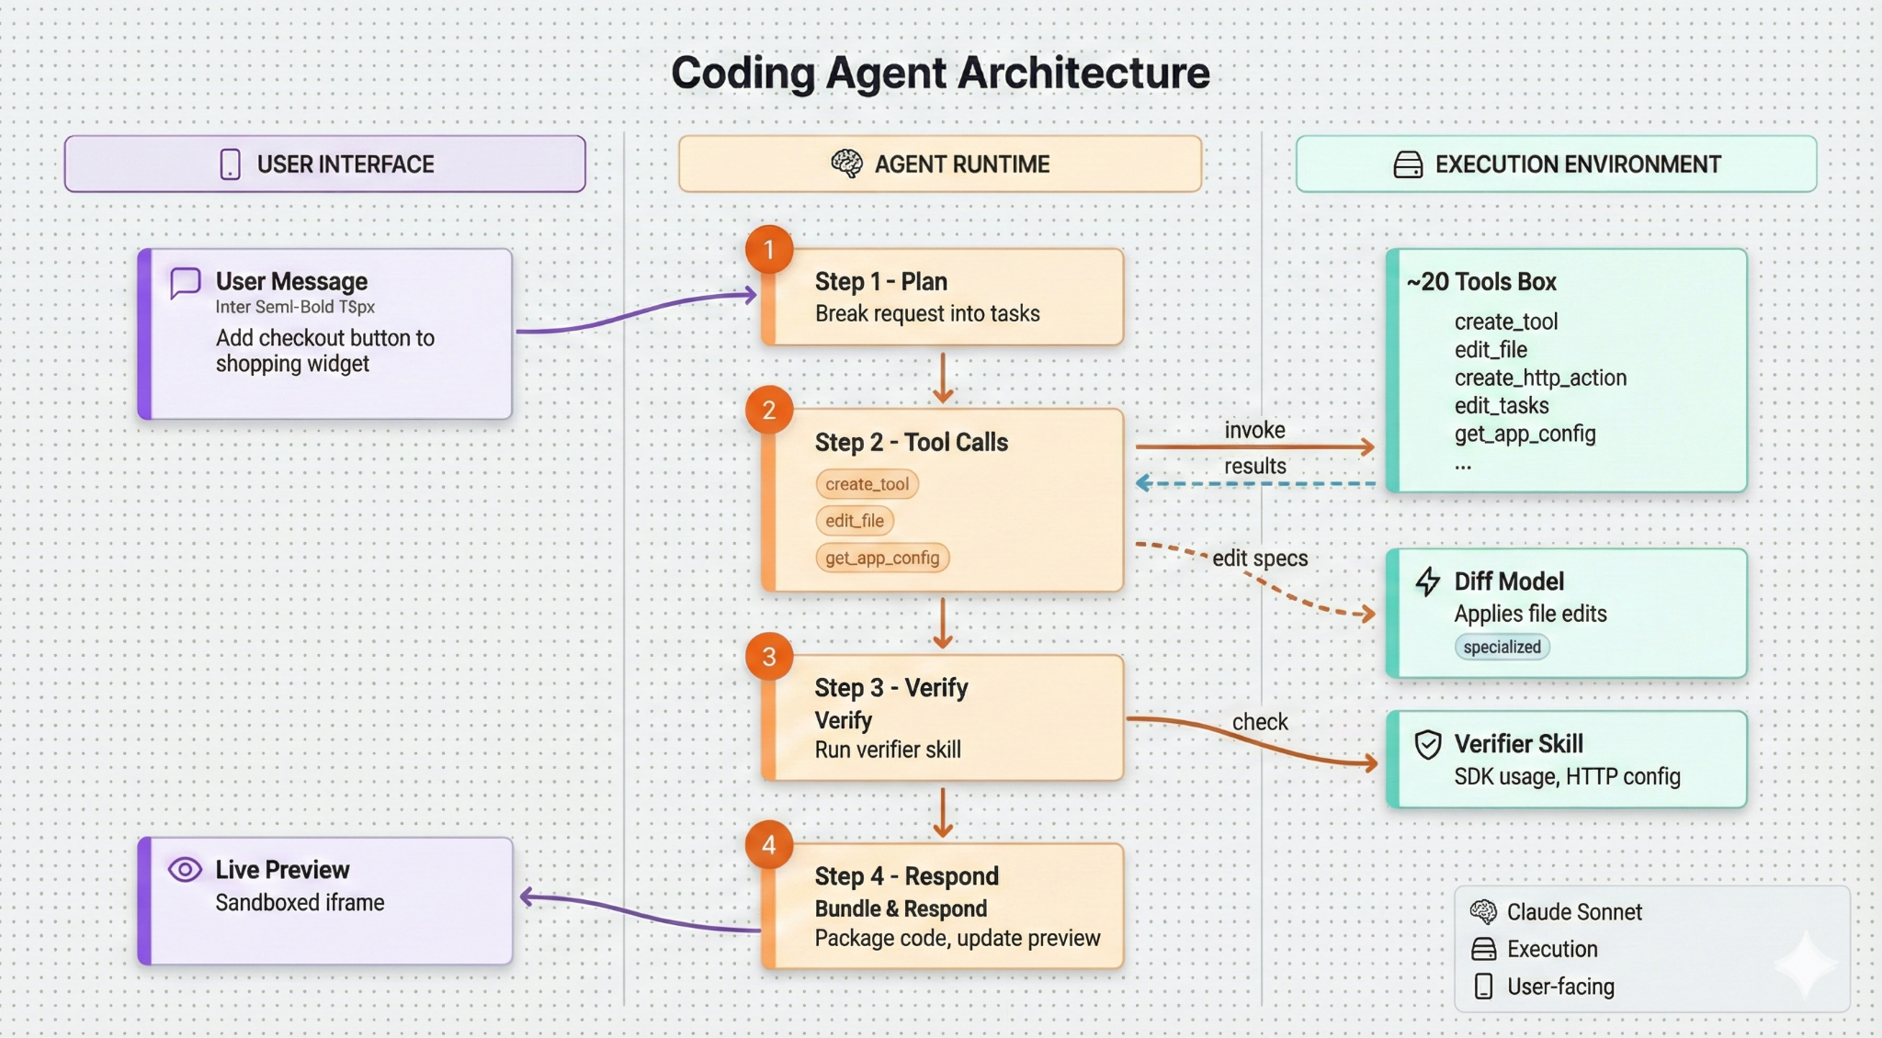This screenshot has height=1038, width=1882.
Task: Click the Coding Agent Architecture title
Action: (x=940, y=73)
